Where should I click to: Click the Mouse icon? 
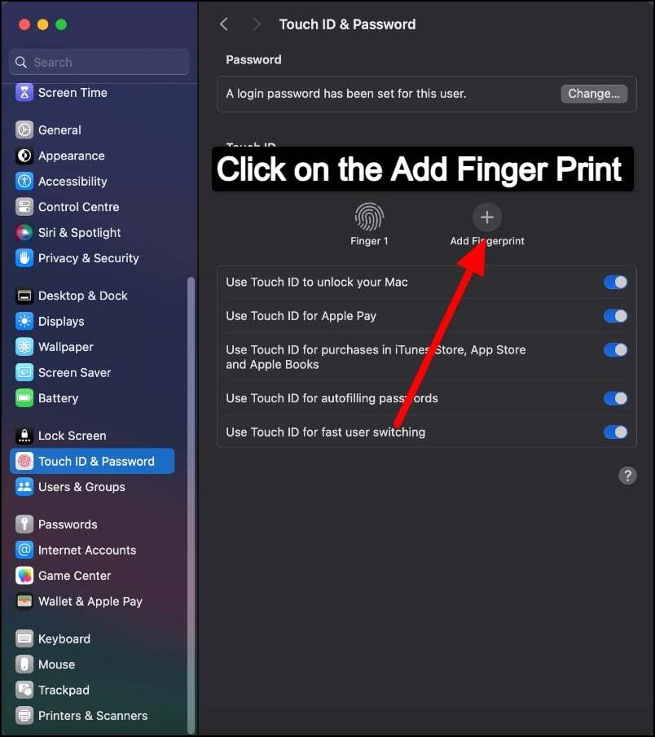coord(24,665)
